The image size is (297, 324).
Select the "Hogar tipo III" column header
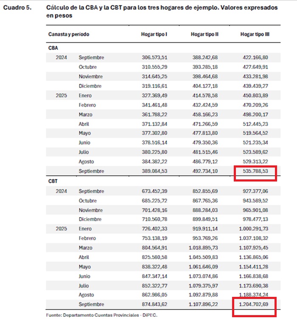click(255, 34)
